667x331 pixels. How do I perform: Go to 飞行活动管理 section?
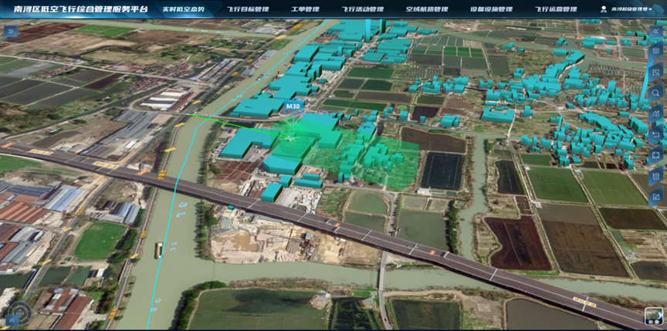click(362, 9)
